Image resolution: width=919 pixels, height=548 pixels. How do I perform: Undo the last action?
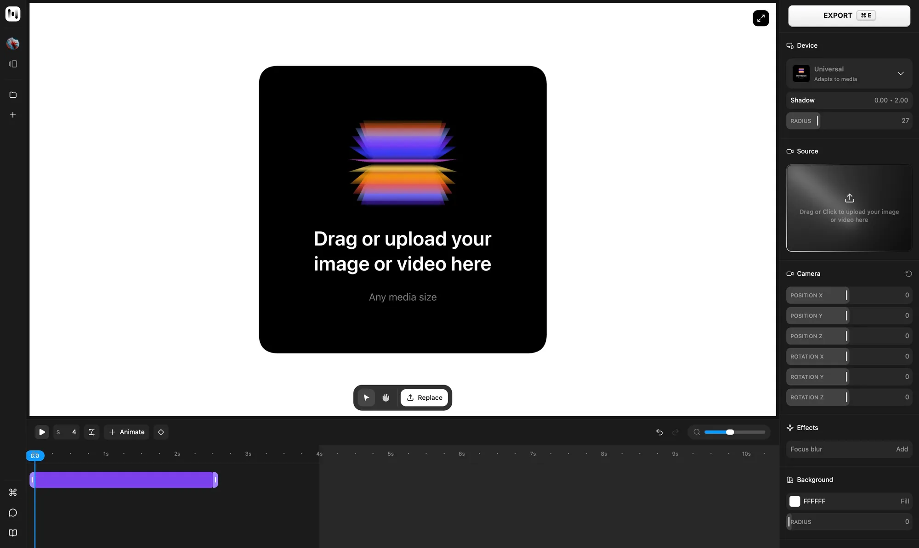pyautogui.click(x=659, y=432)
